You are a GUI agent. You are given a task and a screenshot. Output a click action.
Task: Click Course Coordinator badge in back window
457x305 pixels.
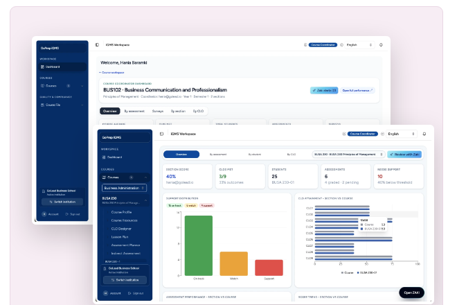pyautogui.click(x=323, y=44)
